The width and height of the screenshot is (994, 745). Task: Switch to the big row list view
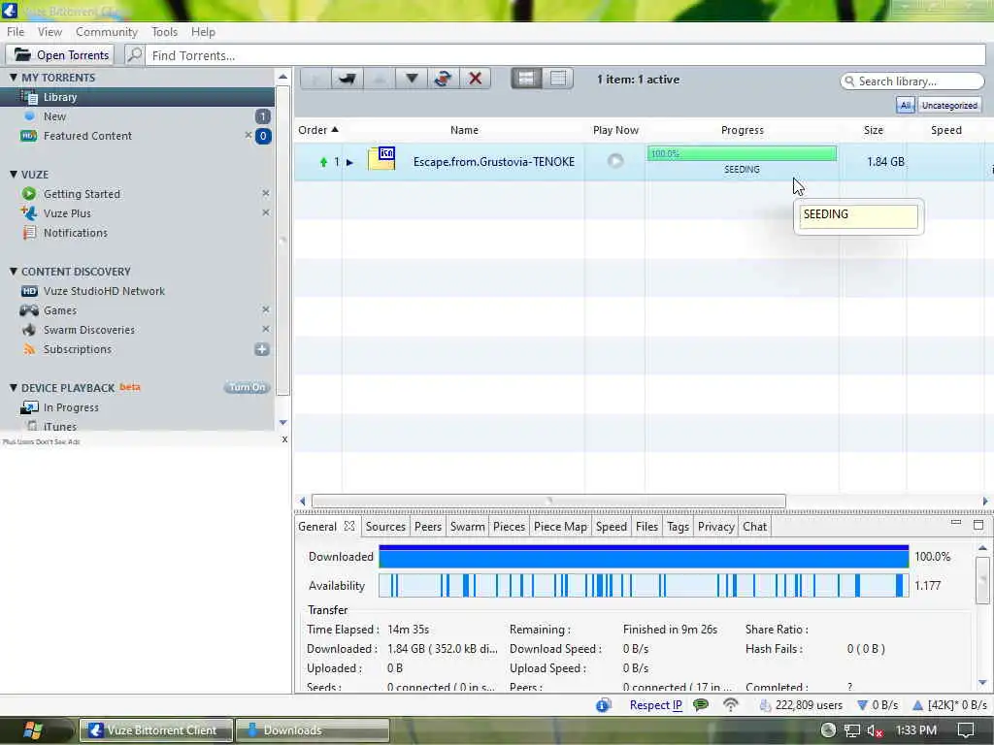tap(526, 78)
